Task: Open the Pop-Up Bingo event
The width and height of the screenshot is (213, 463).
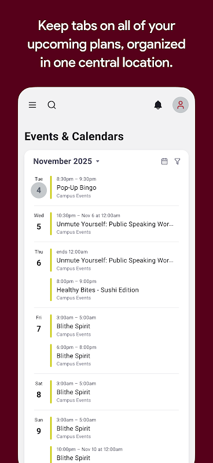Action: pos(115,188)
